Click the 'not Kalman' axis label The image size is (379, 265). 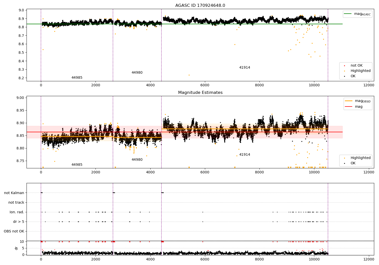(x=14, y=193)
